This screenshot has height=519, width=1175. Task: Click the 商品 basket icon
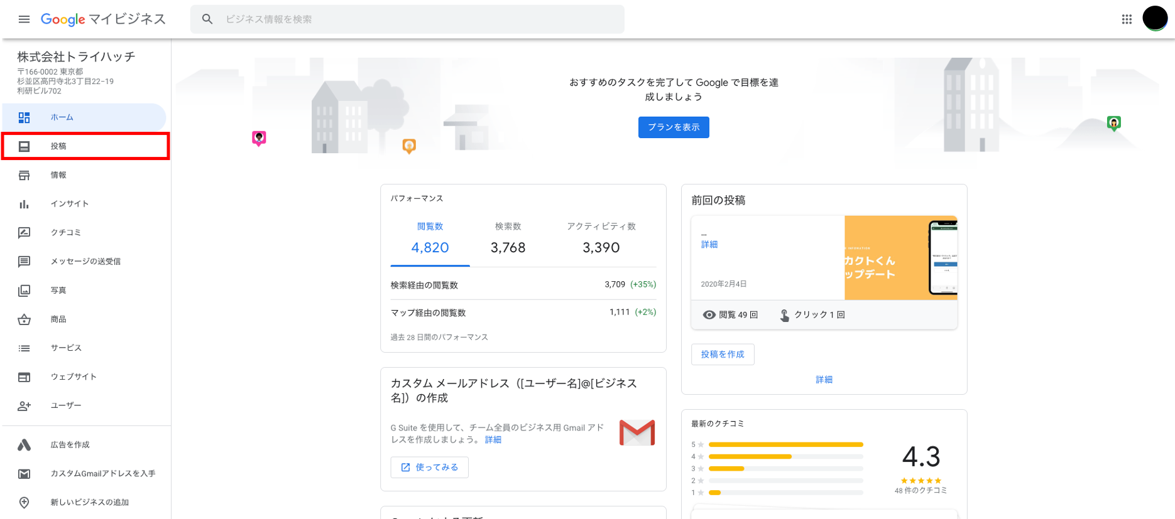click(x=24, y=319)
